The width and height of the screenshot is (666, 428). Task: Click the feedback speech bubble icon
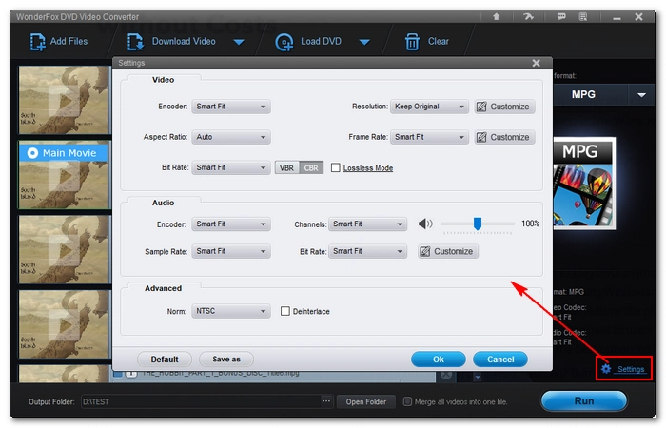(561, 16)
